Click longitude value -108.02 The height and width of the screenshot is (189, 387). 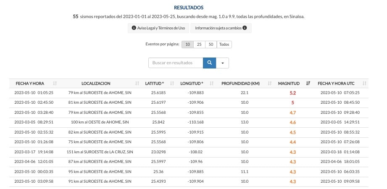pos(196,152)
